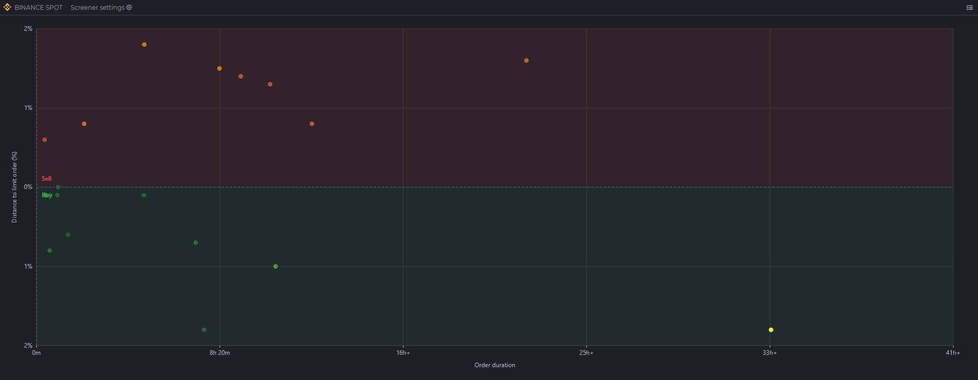Image resolution: width=978 pixels, height=380 pixels.
Task: Click the Binance logo icon
Action: pos(7,7)
